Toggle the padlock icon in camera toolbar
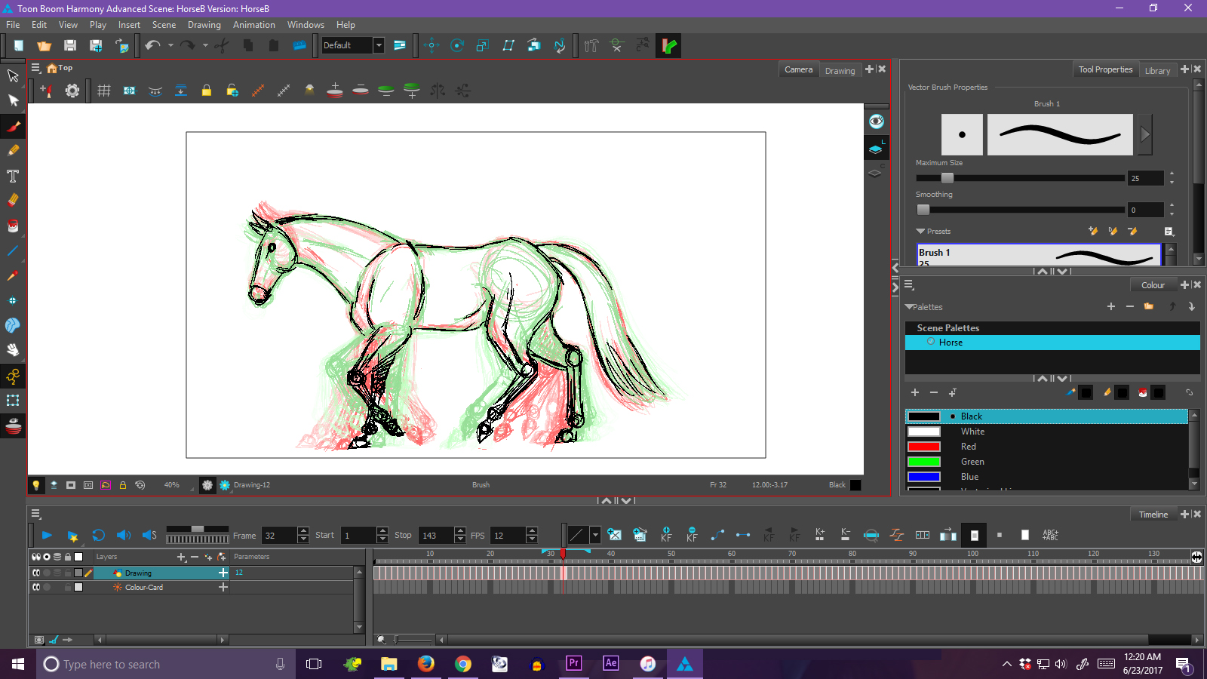Screen dimensions: 1207x679 (206, 91)
